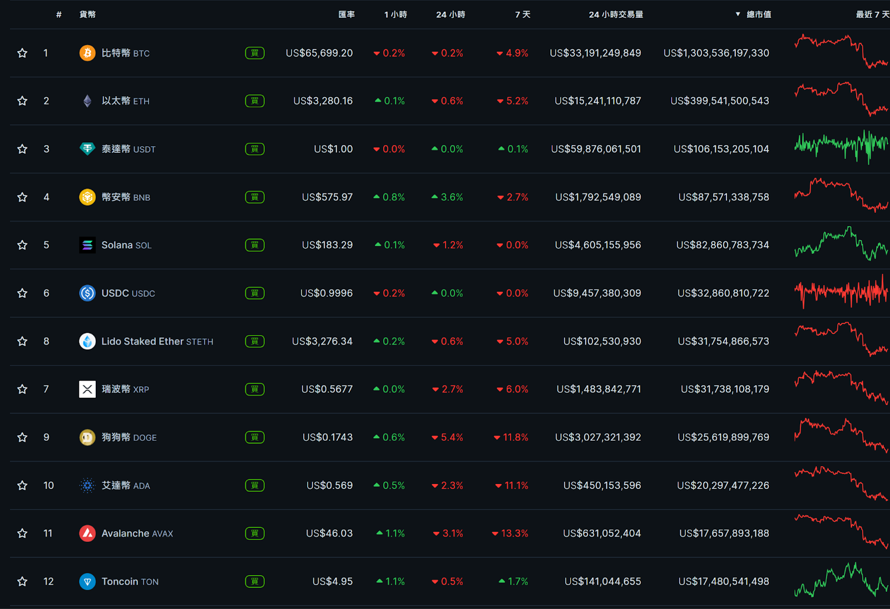Sort by the 1 小時 column
Image resolution: width=890 pixels, height=609 pixels.
click(395, 14)
